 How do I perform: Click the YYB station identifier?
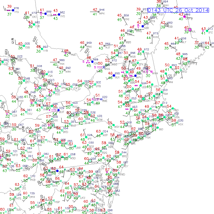click(x=45, y=51)
